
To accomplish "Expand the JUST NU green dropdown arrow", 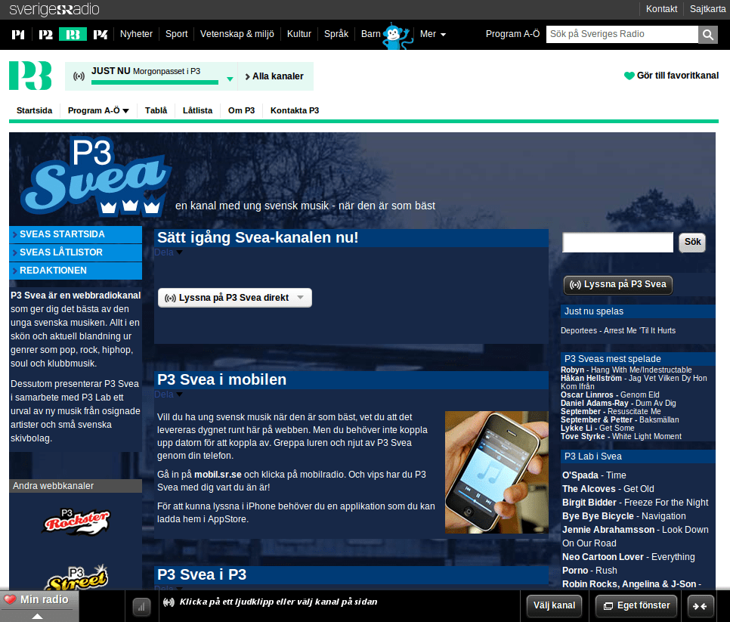I will (230, 79).
